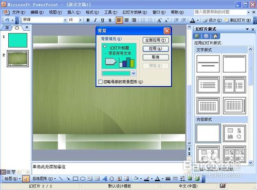This screenshot has width=257, height=190.
Task: Open the 幻灯片版式 task pane menu arrow
Action: pyautogui.click(x=247, y=29)
